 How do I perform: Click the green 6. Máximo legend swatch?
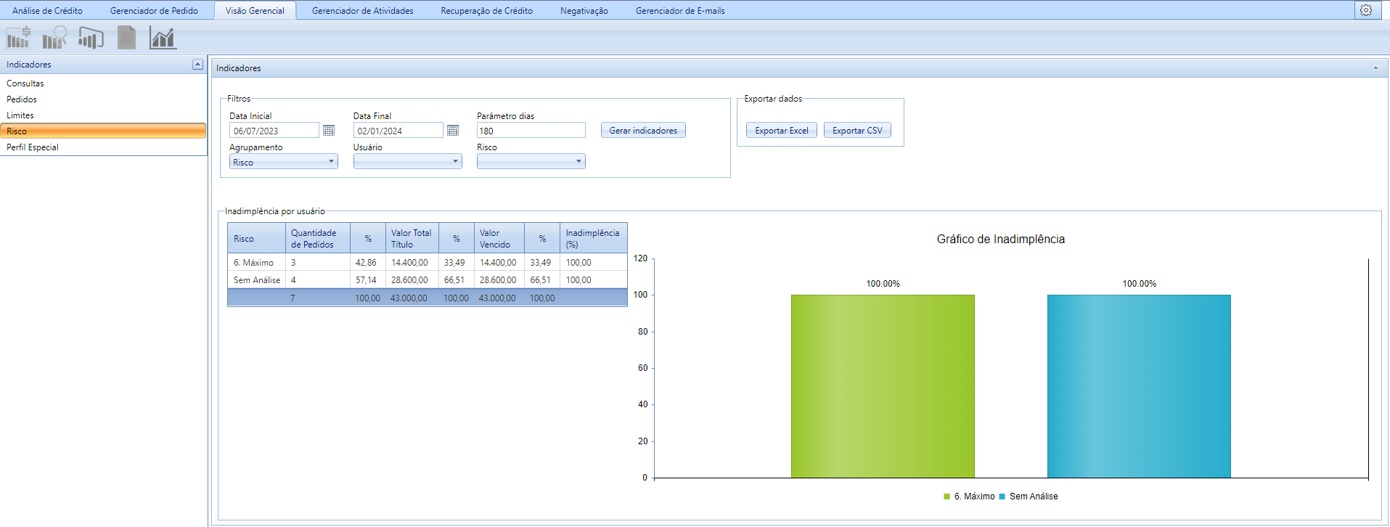tap(947, 497)
